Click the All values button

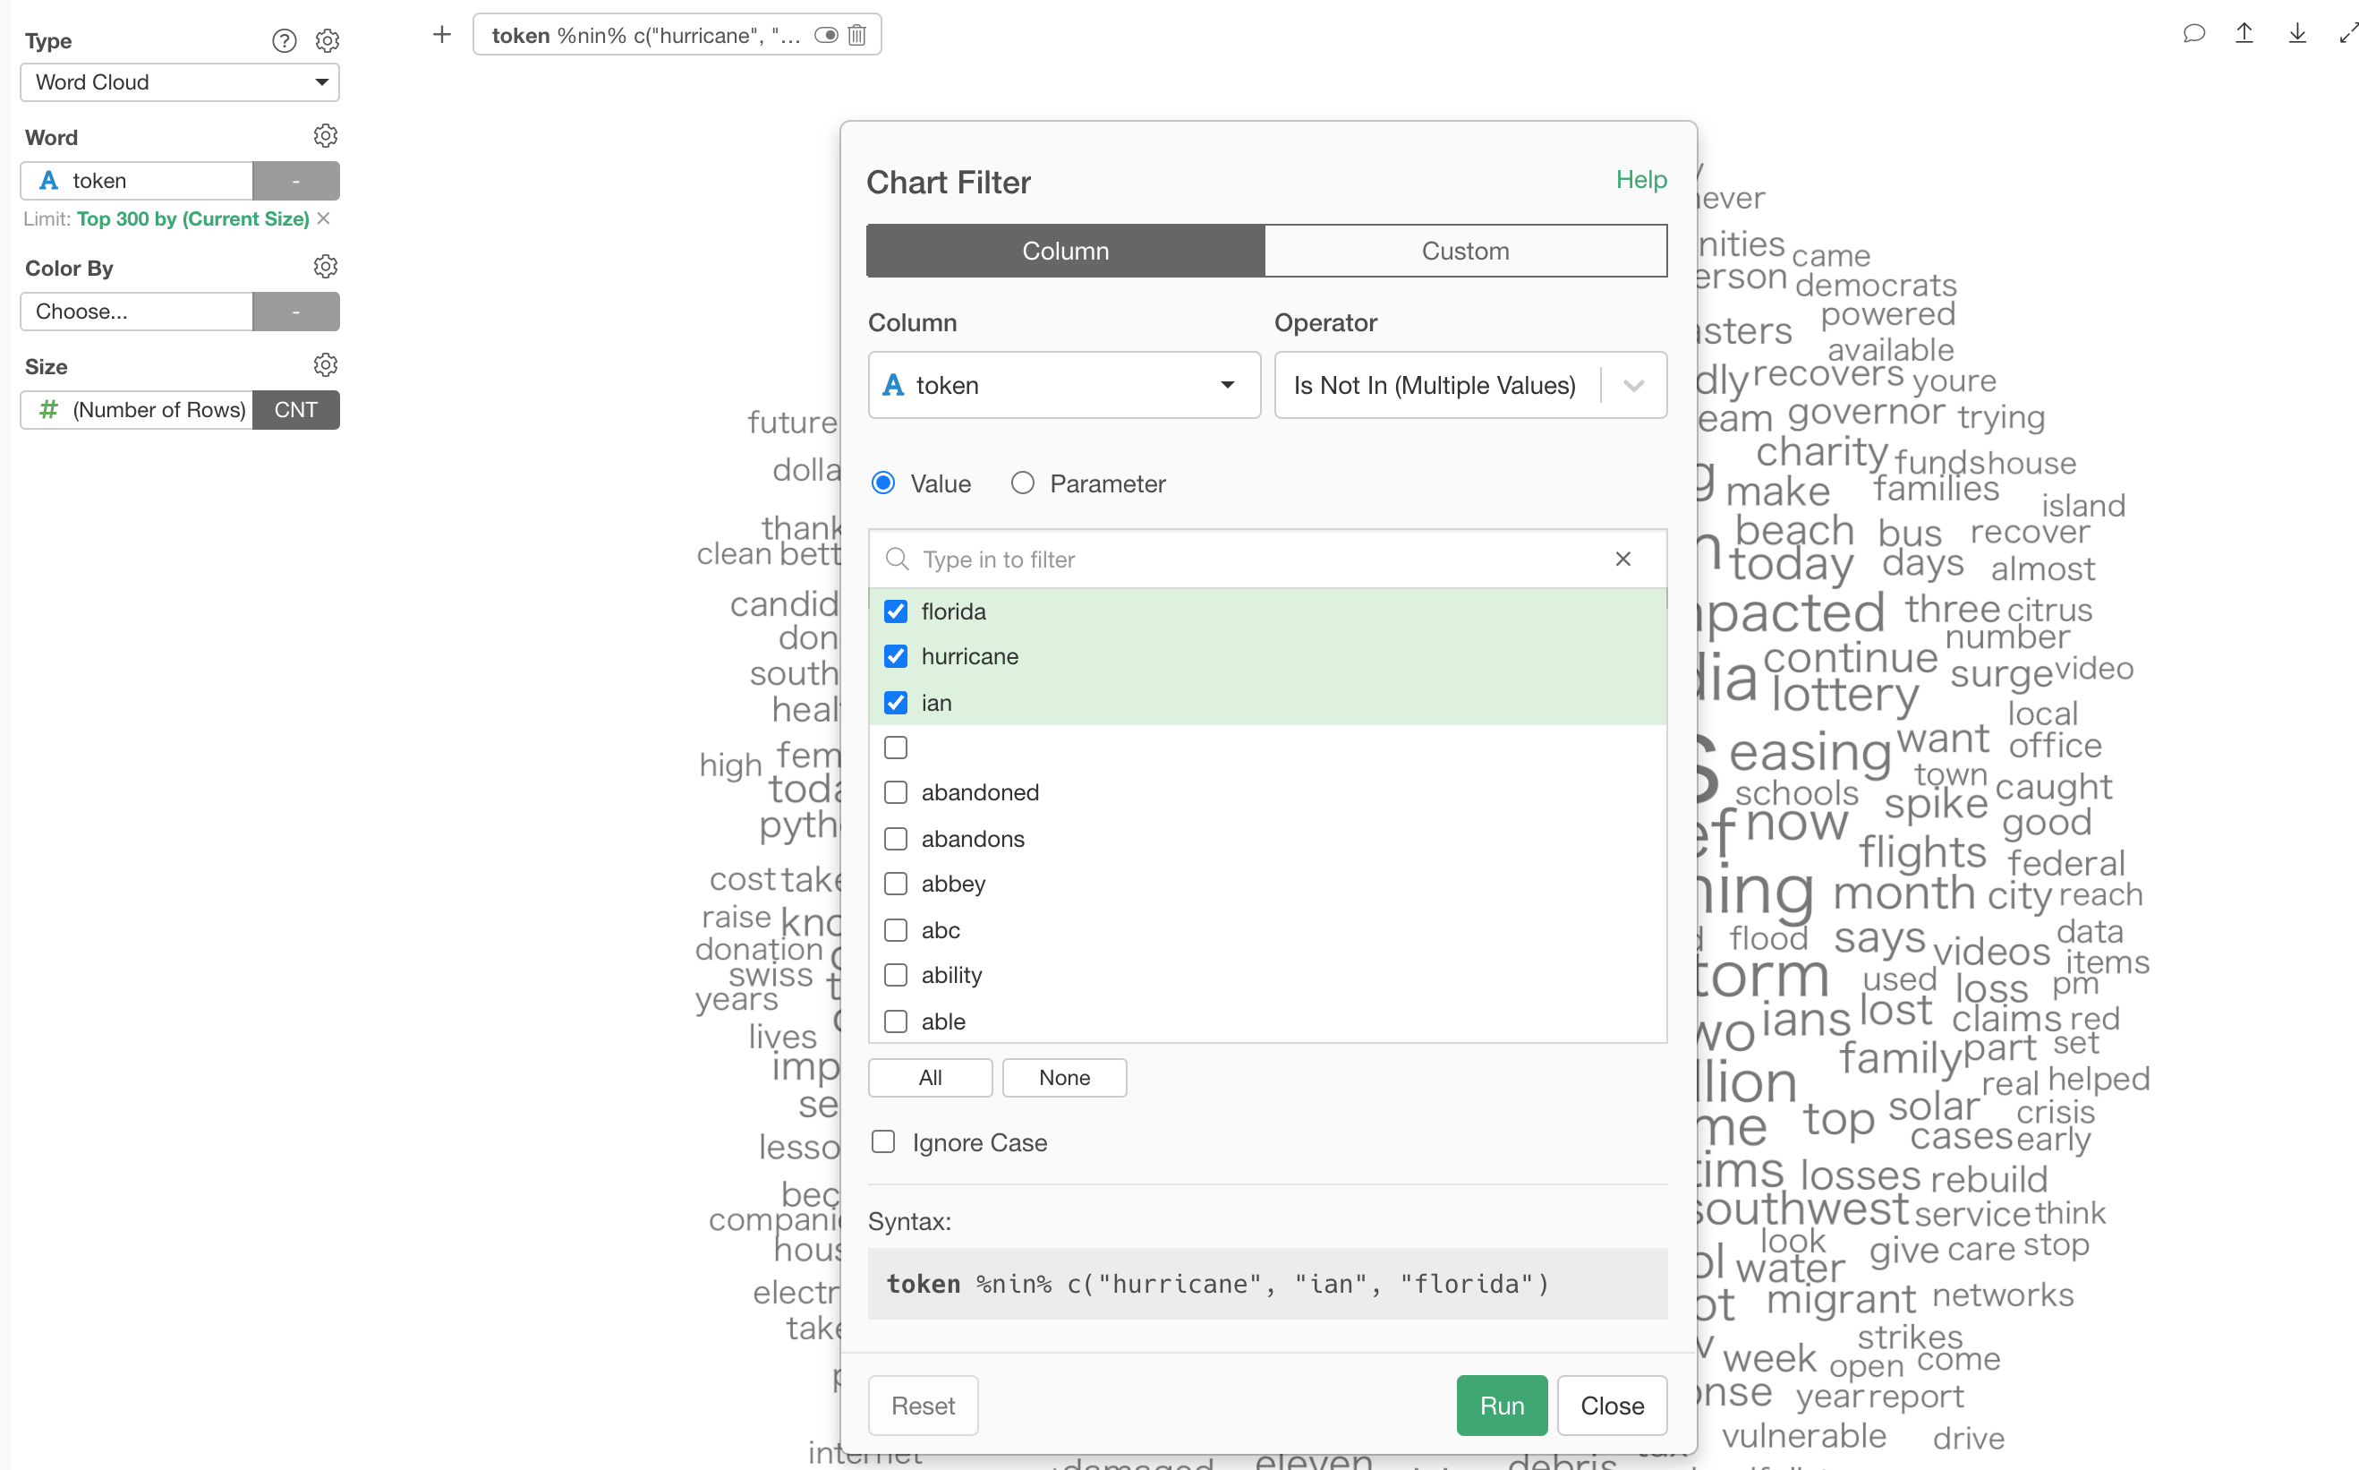[x=930, y=1077]
